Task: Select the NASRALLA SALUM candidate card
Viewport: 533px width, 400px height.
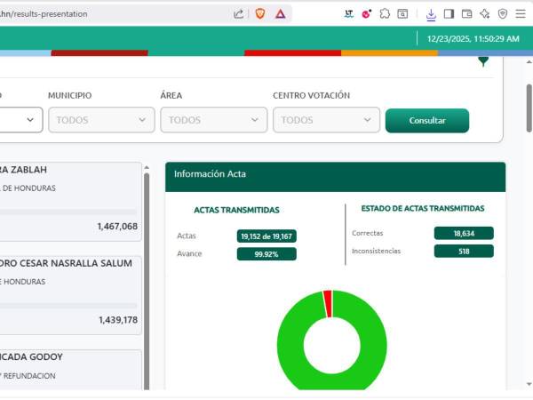Action: [69, 295]
